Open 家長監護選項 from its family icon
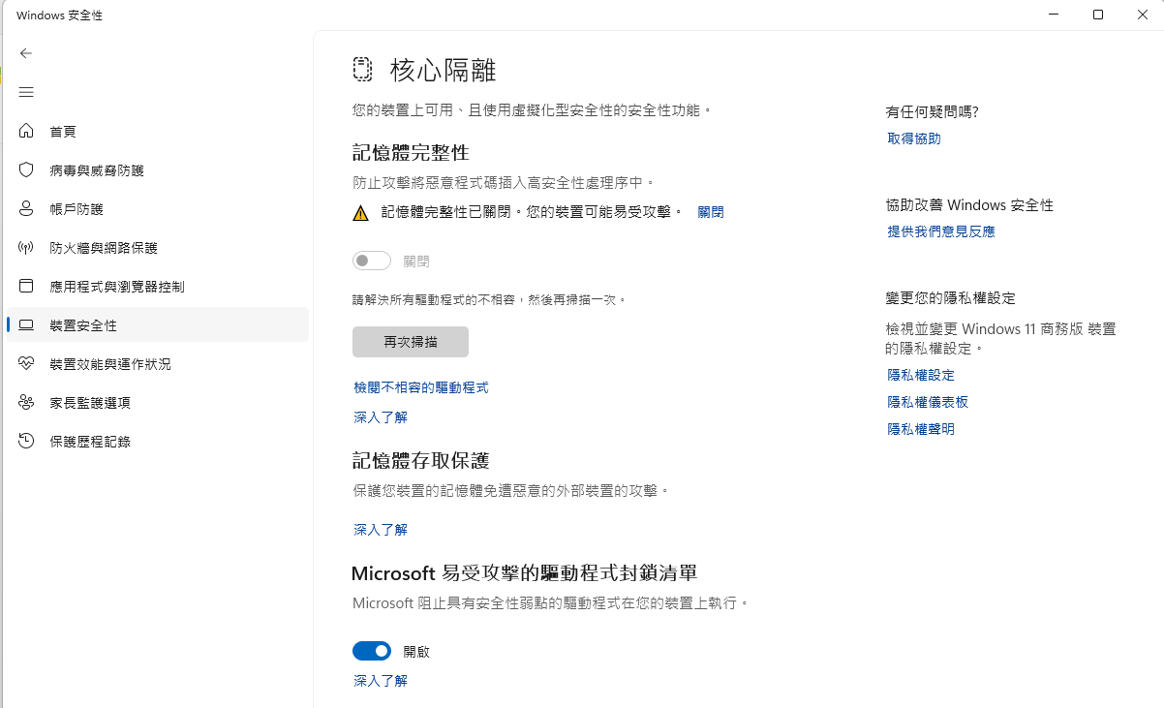This screenshot has width=1164, height=708. coord(26,402)
